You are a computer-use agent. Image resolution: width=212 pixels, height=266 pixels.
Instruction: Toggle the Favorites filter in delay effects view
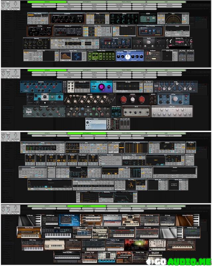pyautogui.click(x=94, y=9)
